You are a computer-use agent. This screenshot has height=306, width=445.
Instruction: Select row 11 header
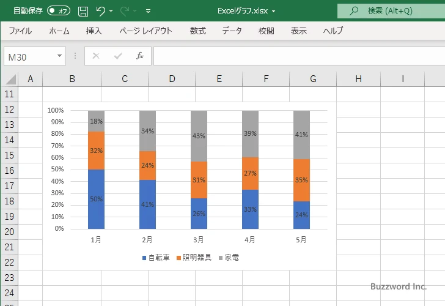pyautogui.click(x=9, y=94)
